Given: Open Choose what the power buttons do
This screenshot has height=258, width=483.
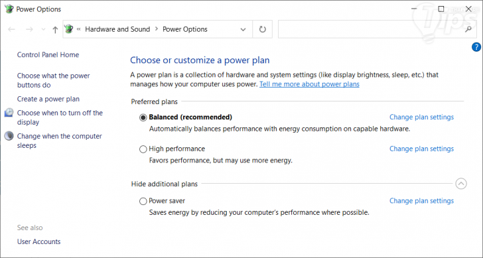Looking at the screenshot, I should point(54,80).
